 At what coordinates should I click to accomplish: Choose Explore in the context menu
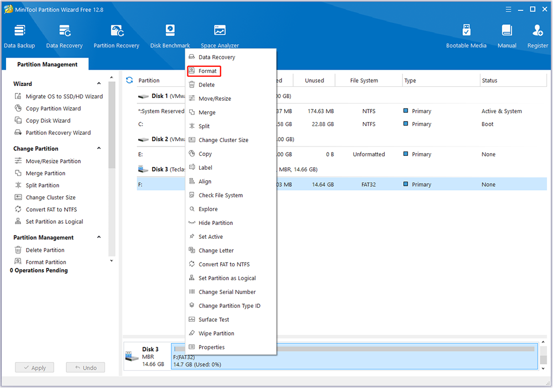[x=231, y=209]
